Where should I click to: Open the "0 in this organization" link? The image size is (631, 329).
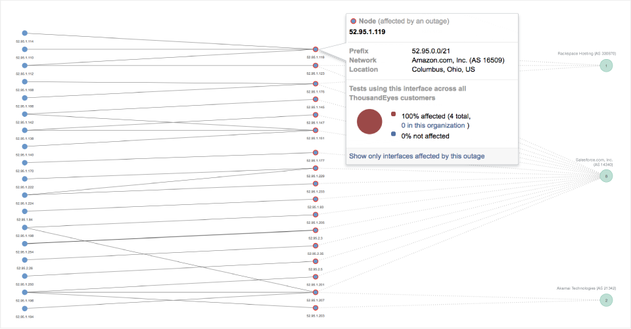point(433,125)
